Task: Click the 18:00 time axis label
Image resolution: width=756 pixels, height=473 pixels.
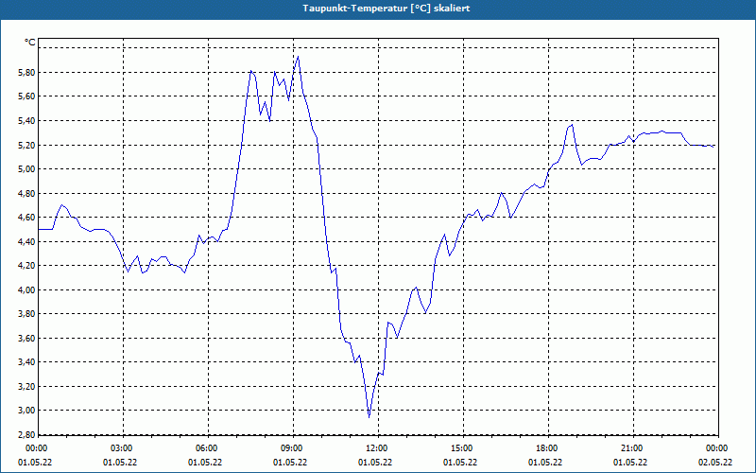Action: 548,448
